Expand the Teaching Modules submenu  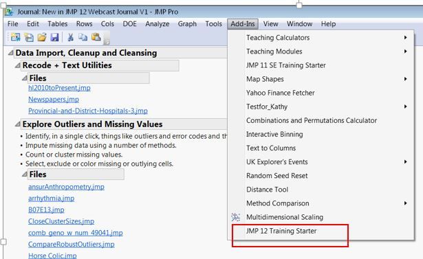(x=321, y=52)
